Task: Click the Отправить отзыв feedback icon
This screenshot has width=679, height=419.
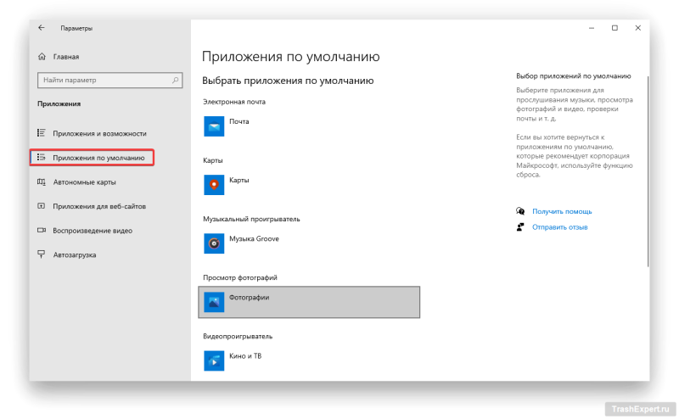Action: pyautogui.click(x=520, y=226)
